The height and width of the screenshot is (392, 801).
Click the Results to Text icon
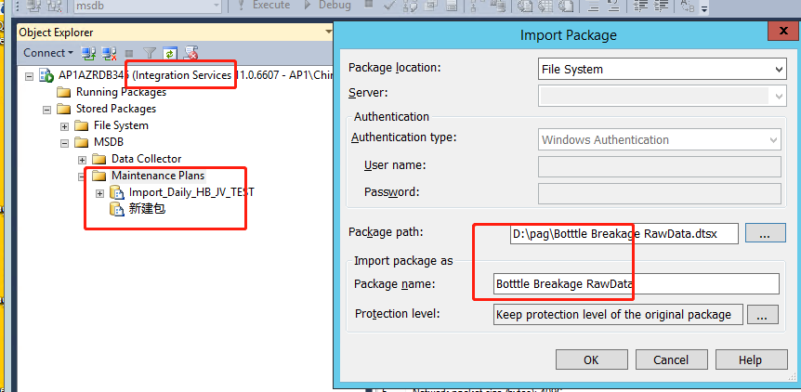point(525,5)
